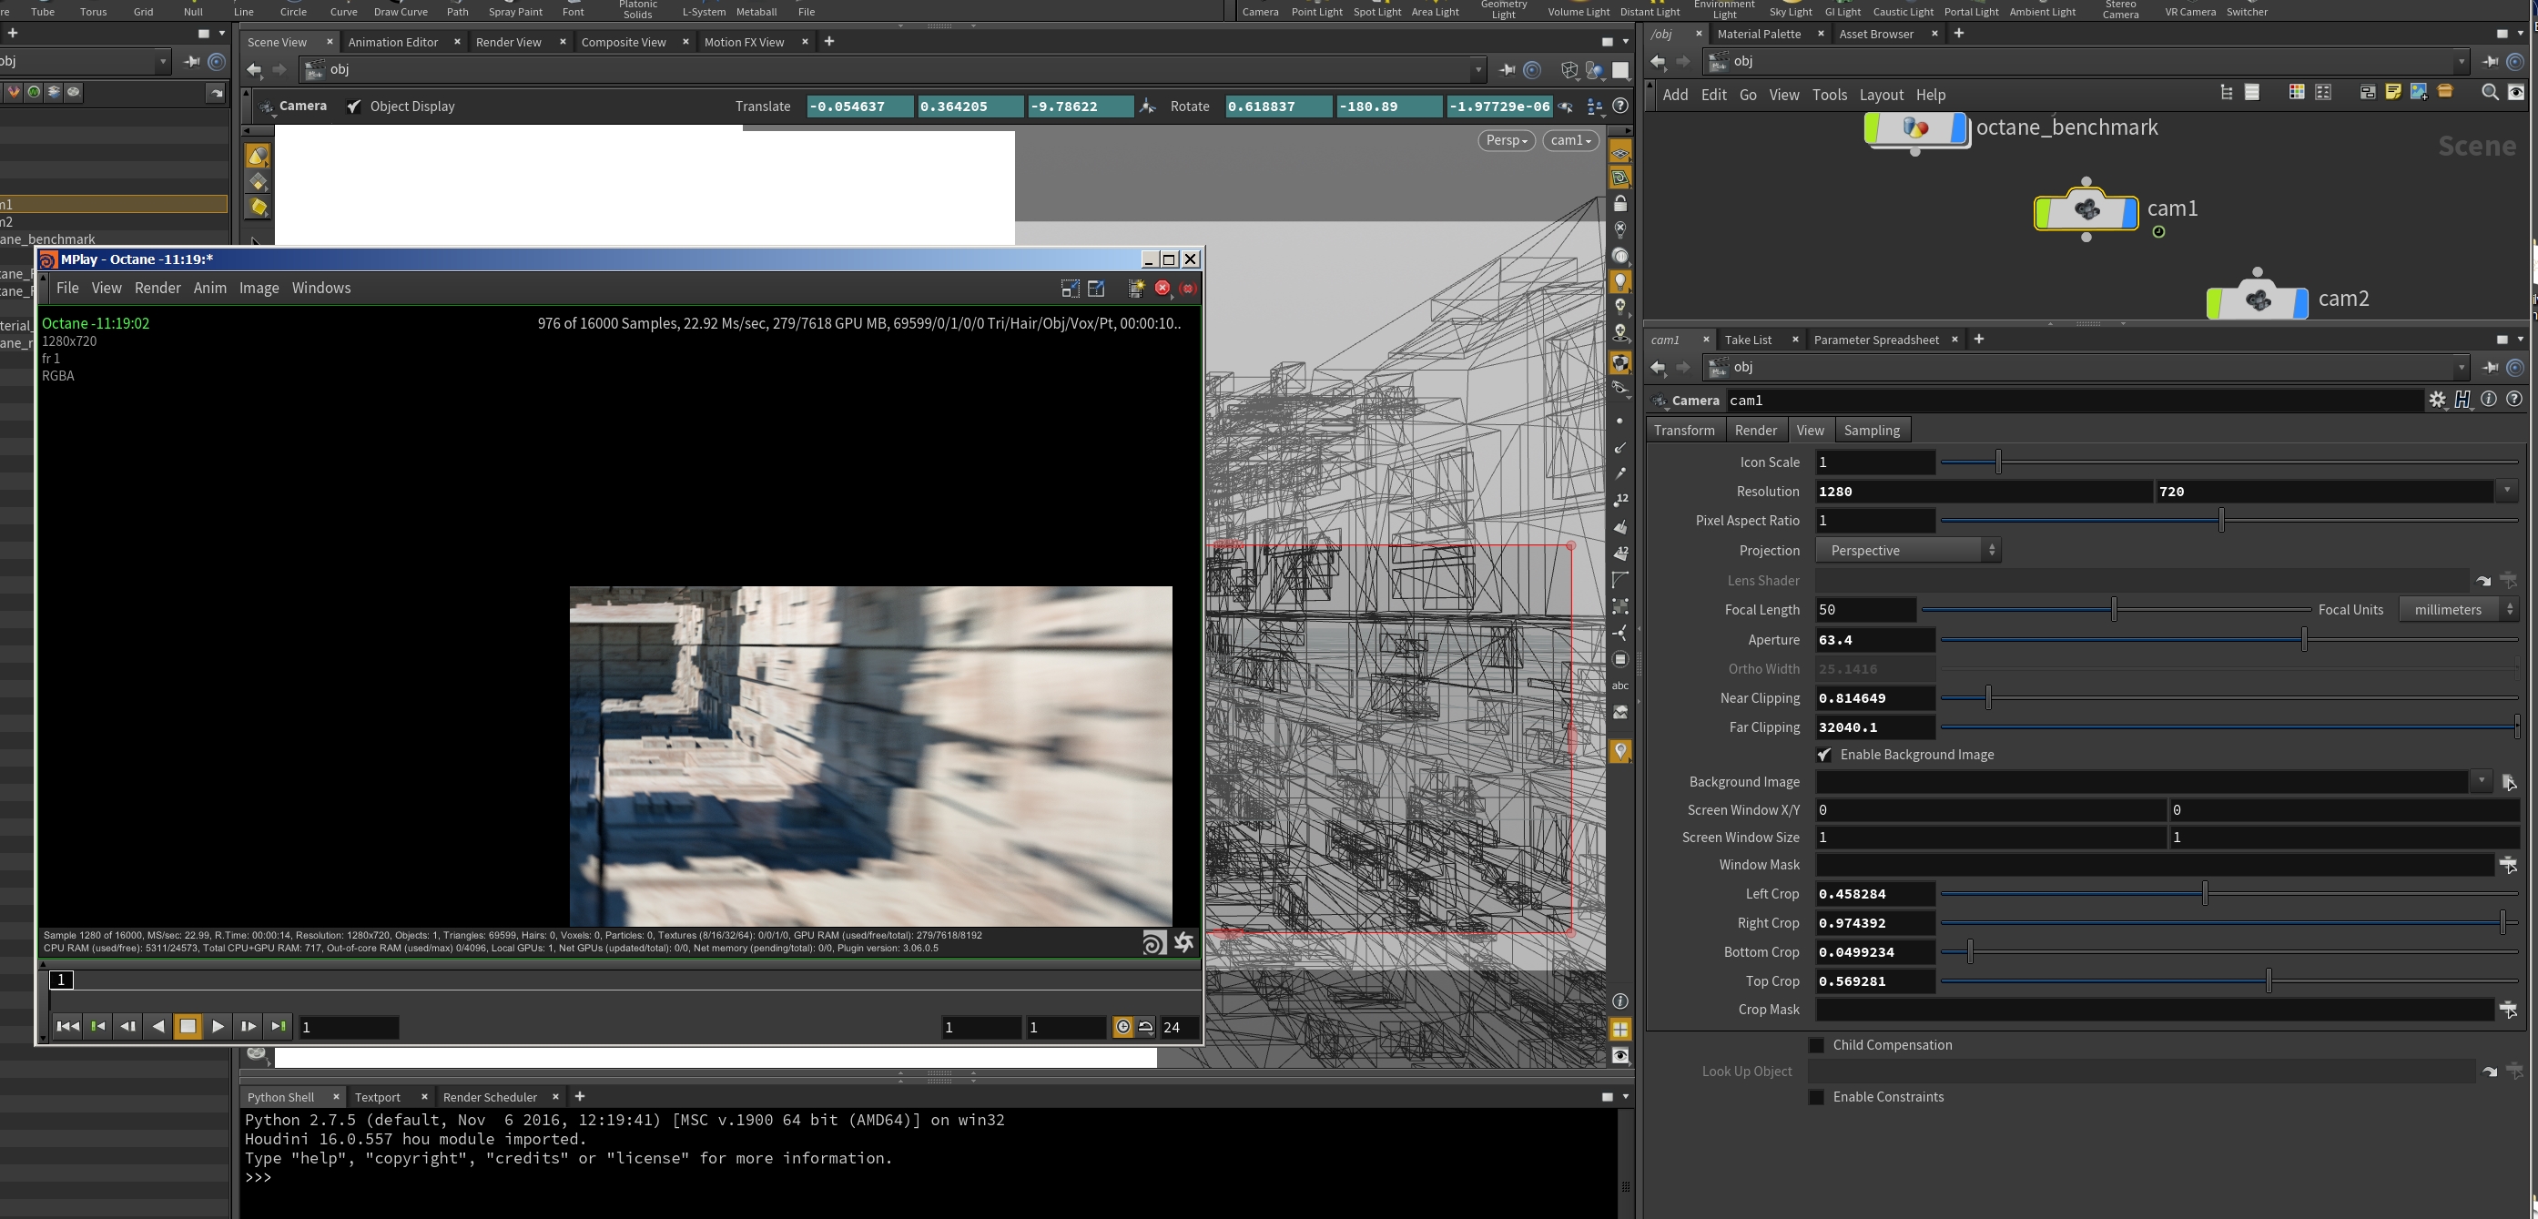Toggle Enable Background Image checkbox
The width and height of the screenshot is (2538, 1219).
(x=1823, y=755)
